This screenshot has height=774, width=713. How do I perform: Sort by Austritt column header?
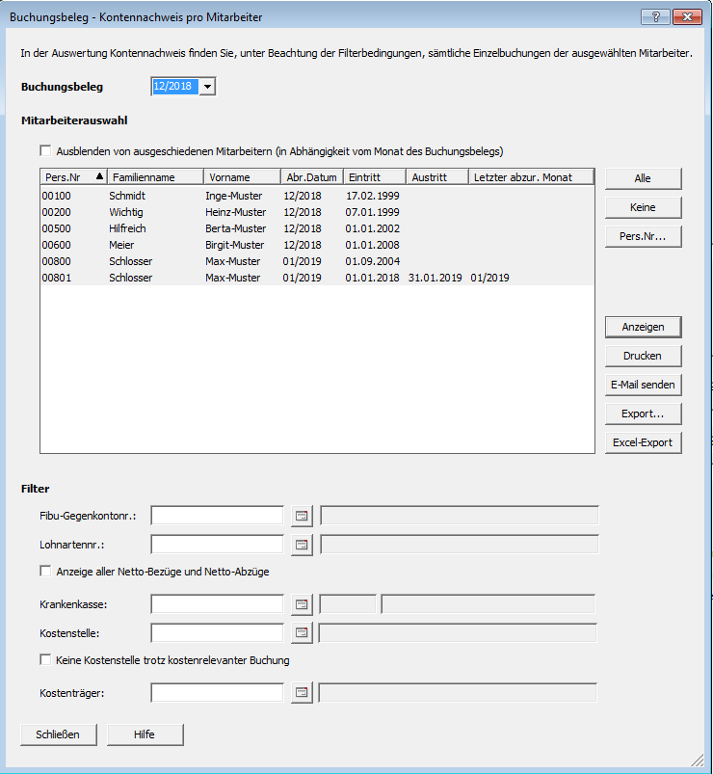(x=437, y=176)
